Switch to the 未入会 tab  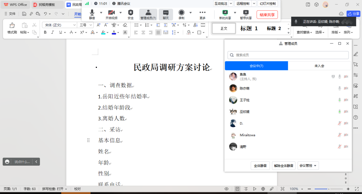click(x=319, y=66)
